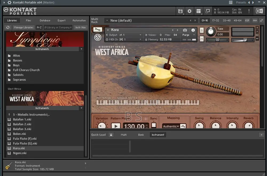Minimize the Kora instrument view
The height and width of the screenshot is (176, 267).
[x=257, y=31]
